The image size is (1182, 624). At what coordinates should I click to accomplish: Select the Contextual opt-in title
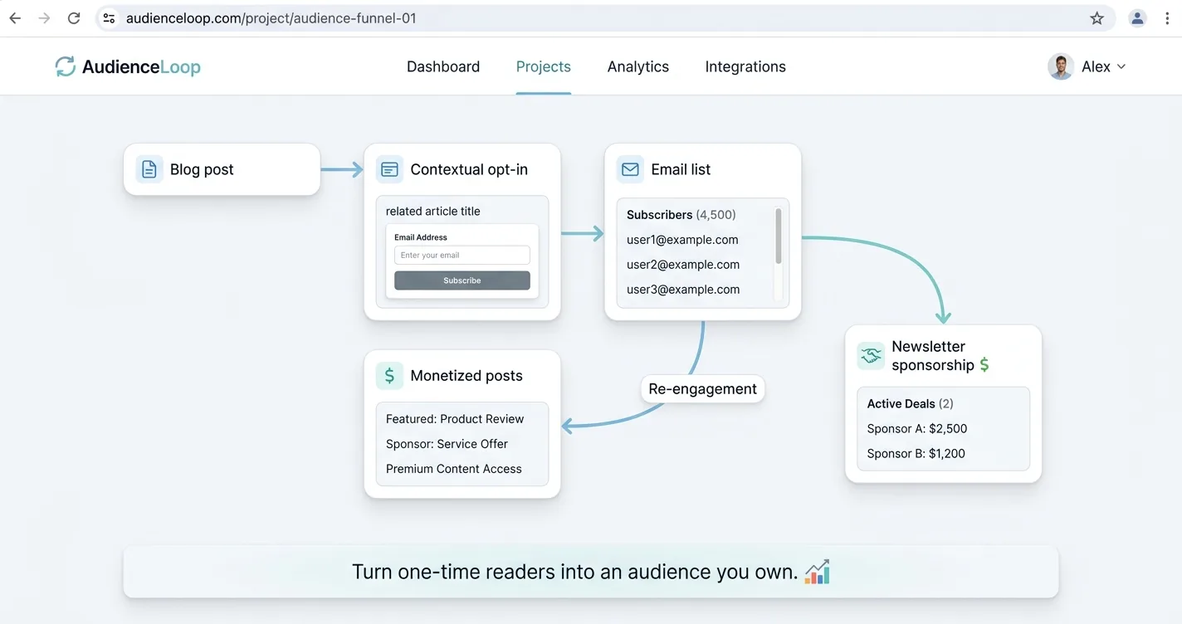(x=469, y=169)
